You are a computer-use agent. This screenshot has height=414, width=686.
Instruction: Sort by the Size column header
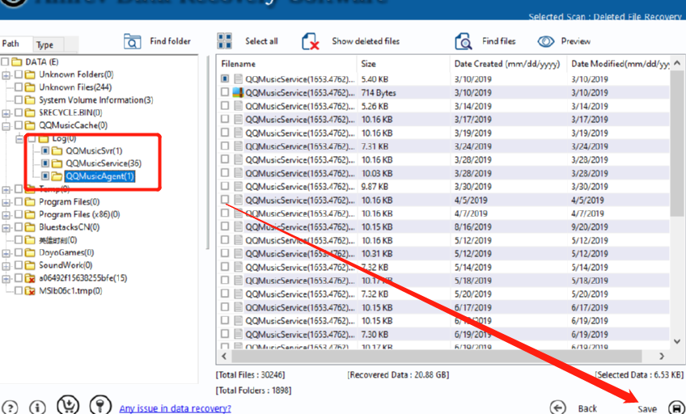coord(404,64)
